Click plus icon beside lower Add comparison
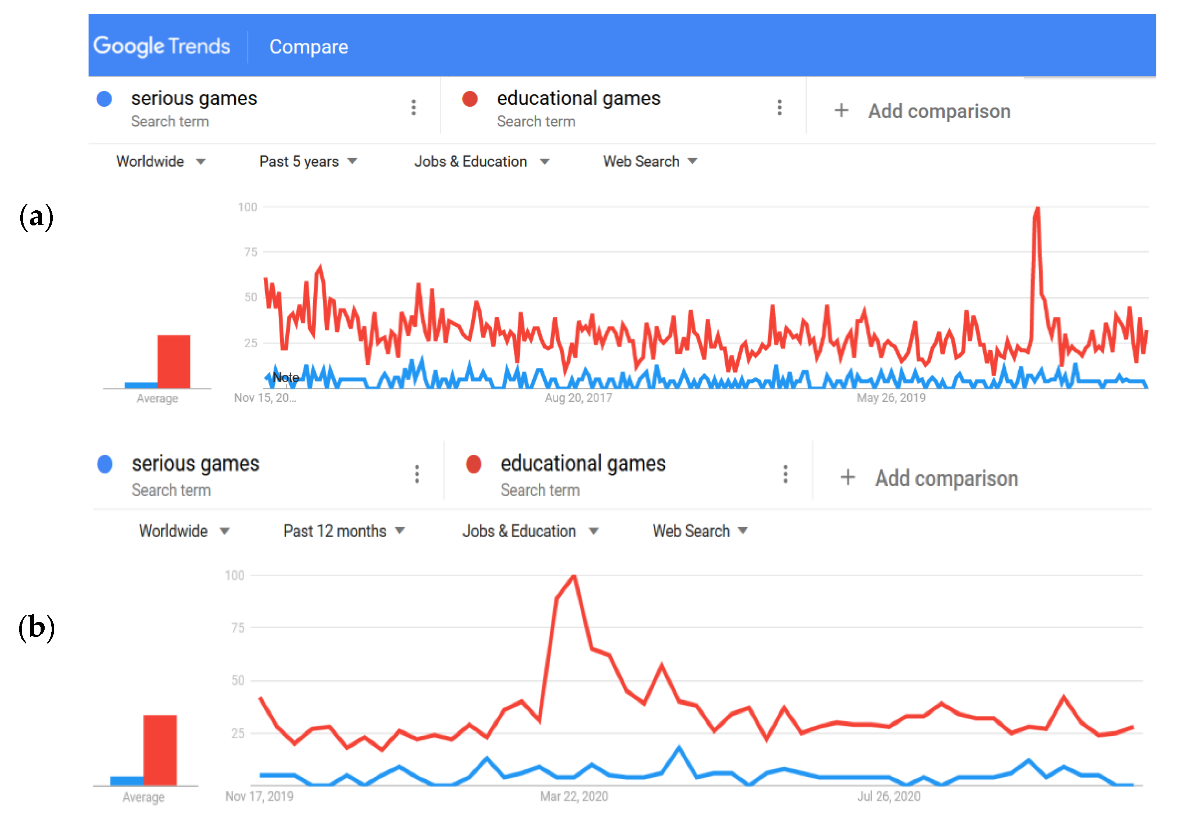The image size is (1177, 818). 848,477
